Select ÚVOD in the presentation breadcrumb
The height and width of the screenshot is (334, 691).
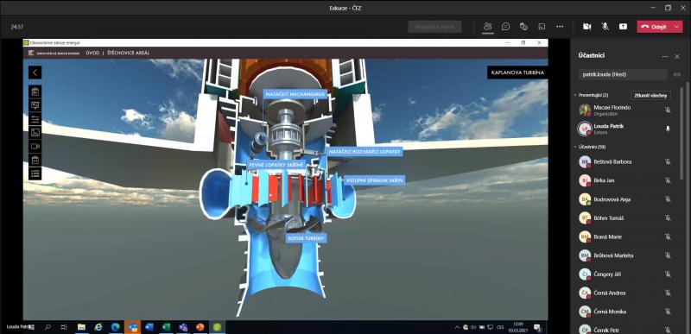pos(92,53)
